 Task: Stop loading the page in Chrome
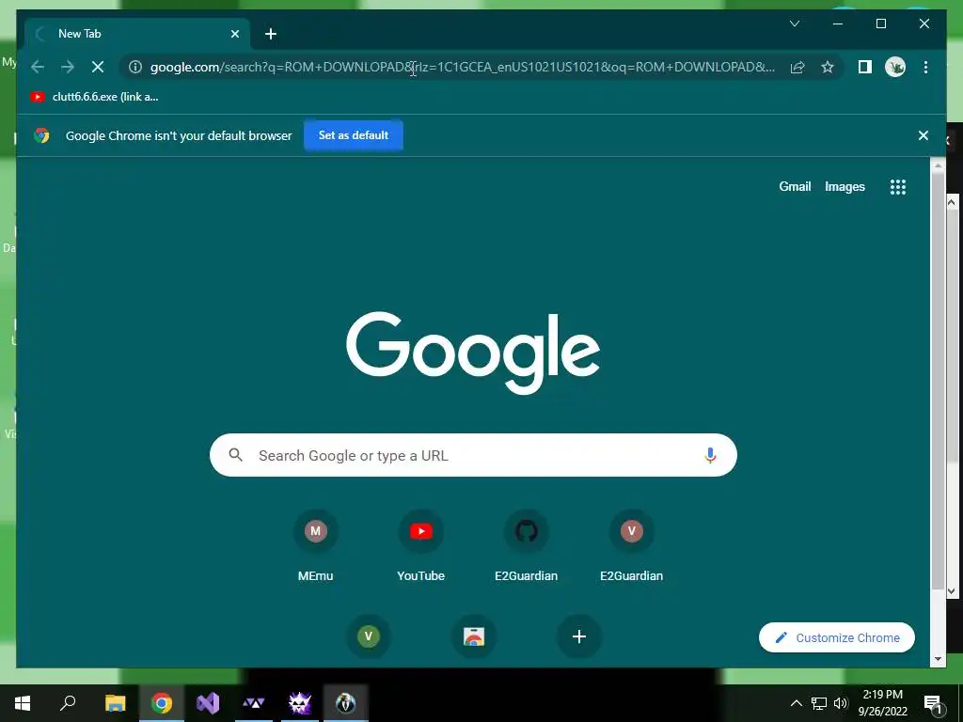pyautogui.click(x=98, y=67)
